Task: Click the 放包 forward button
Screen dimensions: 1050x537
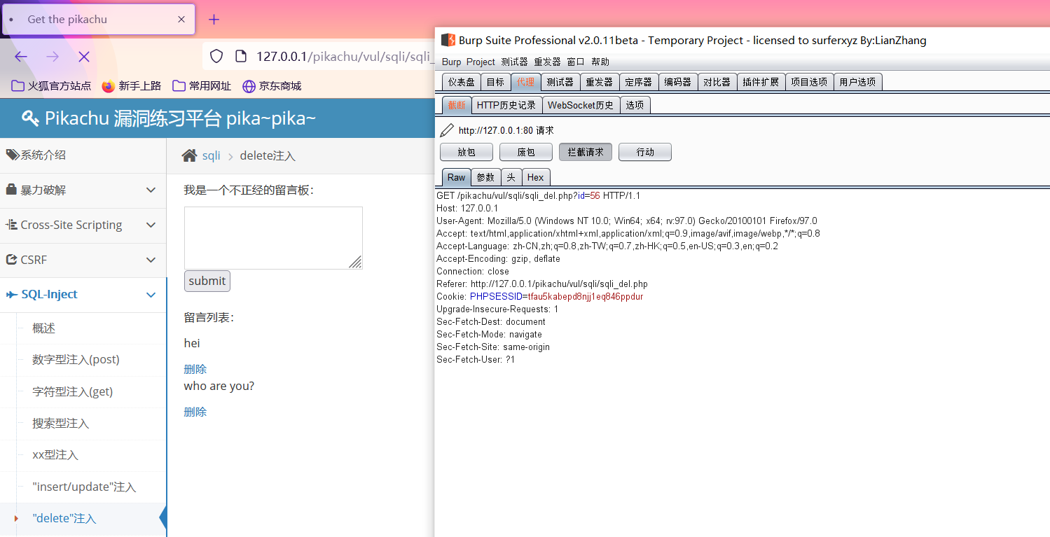Action: tap(467, 152)
